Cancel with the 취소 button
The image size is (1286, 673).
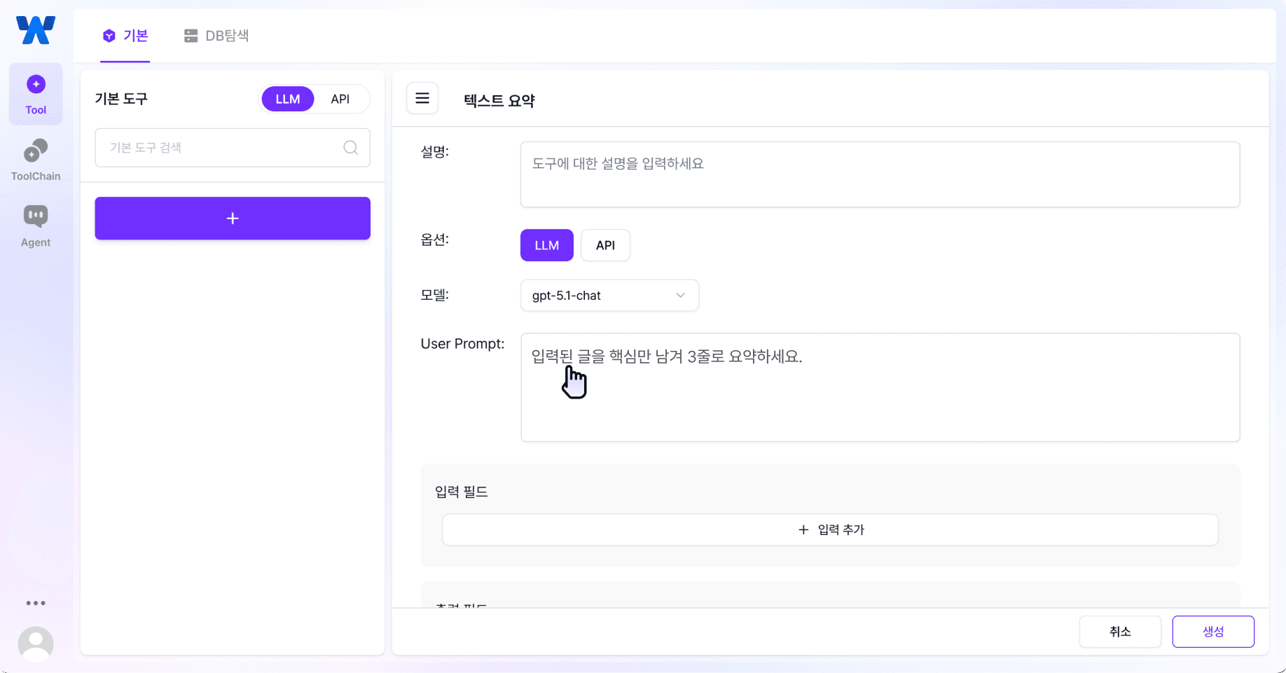[1120, 631]
